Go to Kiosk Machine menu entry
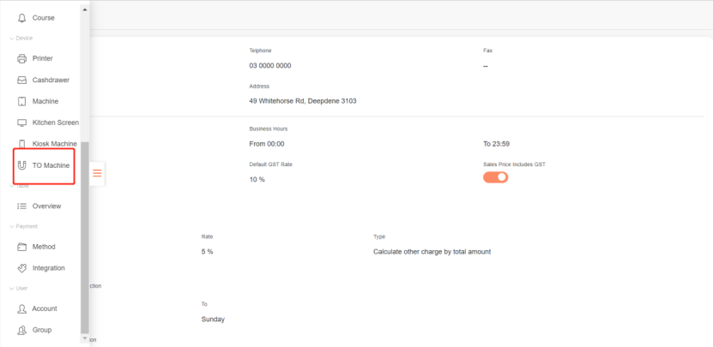The image size is (713, 347). point(54,144)
